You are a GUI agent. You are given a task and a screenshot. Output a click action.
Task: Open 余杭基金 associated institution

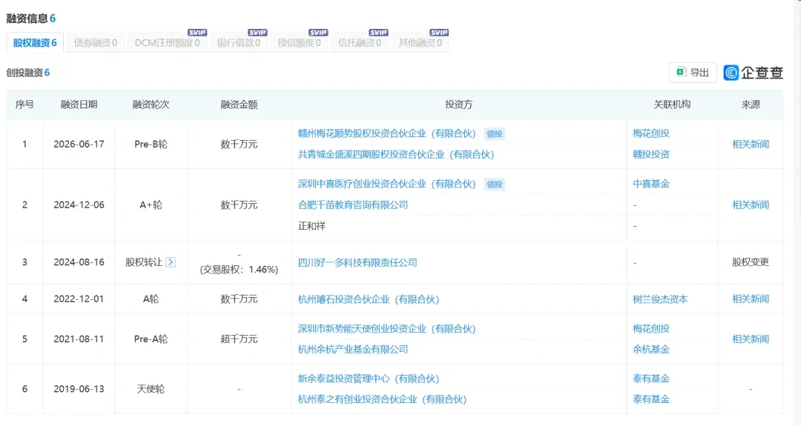(x=651, y=350)
